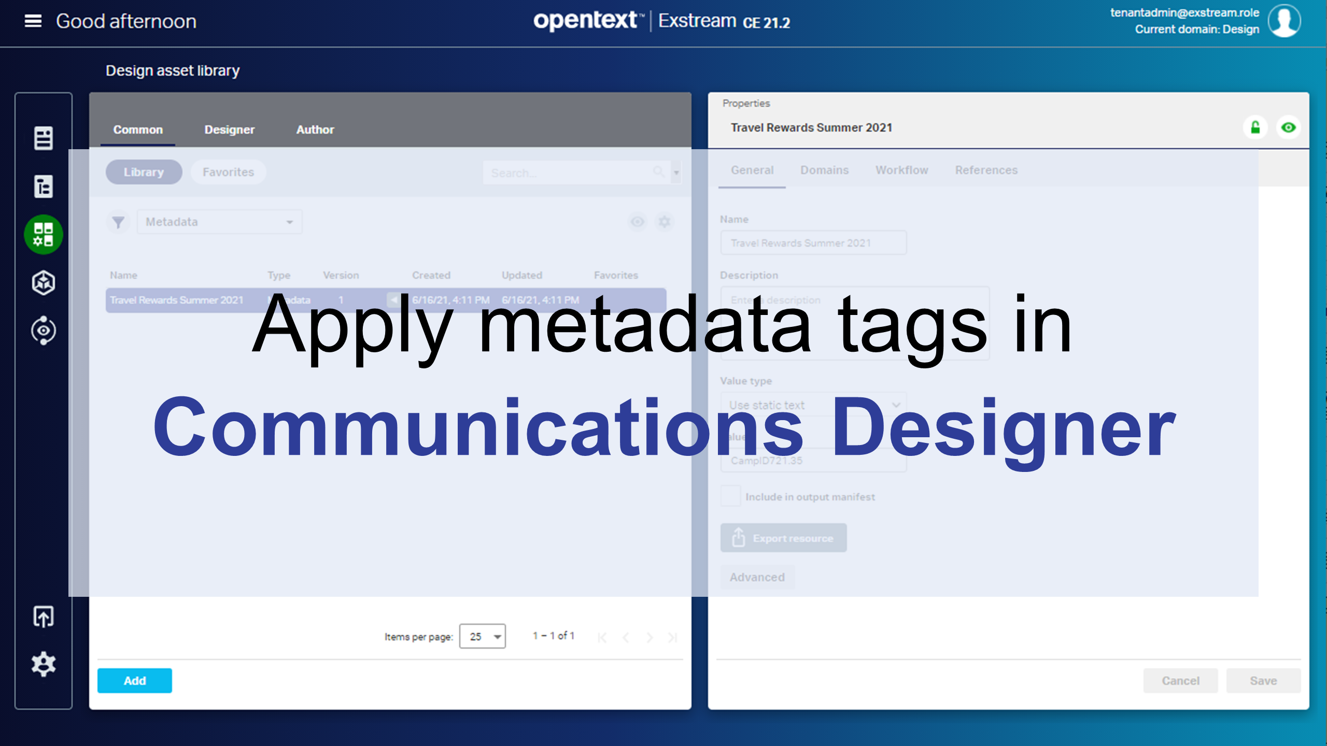The width and height of the screenshot is (1327, 746).
Task: Open the hamburger navigation menu
Action: click(x=33, y=21)
